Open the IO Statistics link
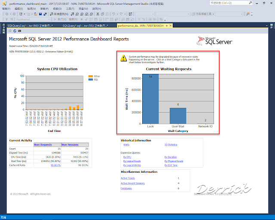Viewport: 275px width, 220px height. point(171,145)
